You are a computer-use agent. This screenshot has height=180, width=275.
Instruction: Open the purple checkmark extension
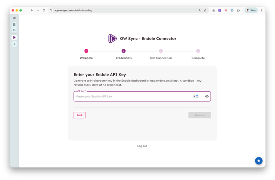(x=220, y=10)
